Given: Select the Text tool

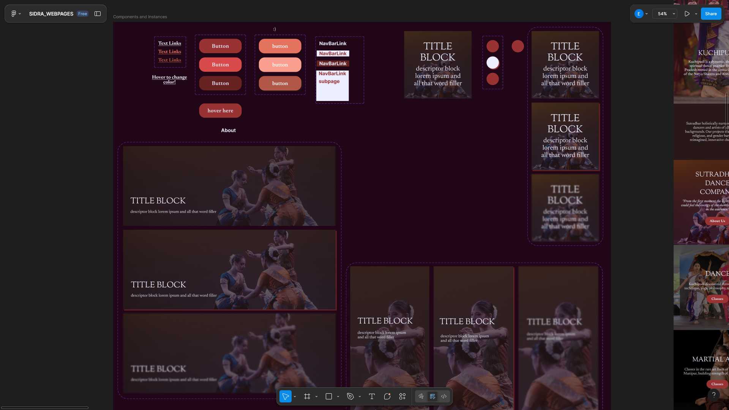Looking at the screenshot, I should click(x=372, y=396).
